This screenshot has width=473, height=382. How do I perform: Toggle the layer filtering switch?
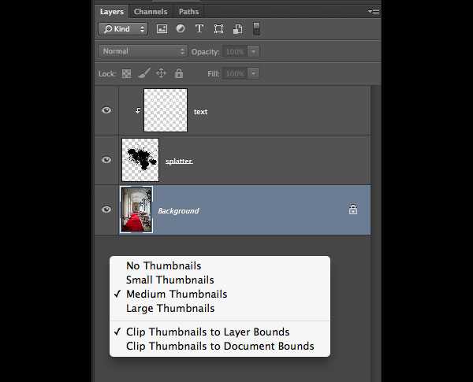tap(256, 29)
